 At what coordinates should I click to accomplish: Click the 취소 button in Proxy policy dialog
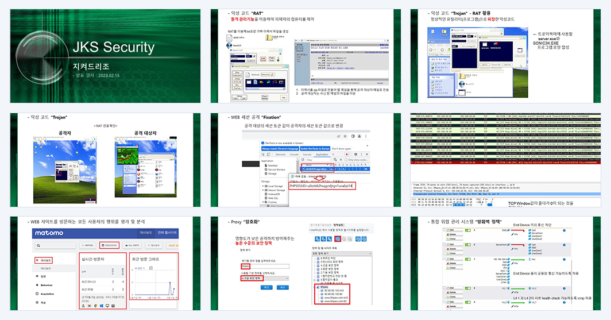(283, 287)
